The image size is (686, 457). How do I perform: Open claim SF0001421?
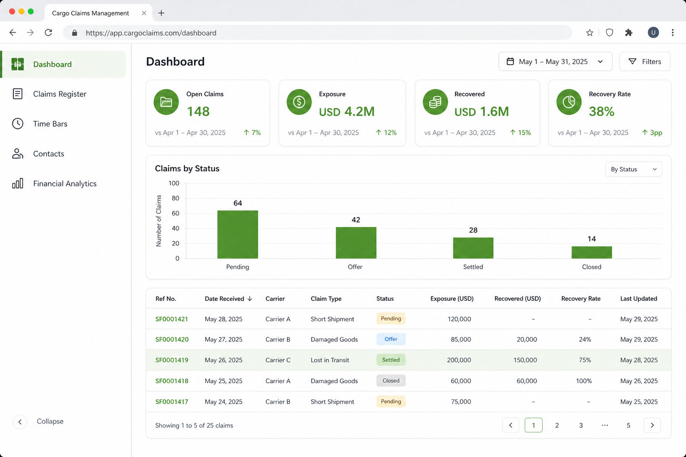coord(171,319)
